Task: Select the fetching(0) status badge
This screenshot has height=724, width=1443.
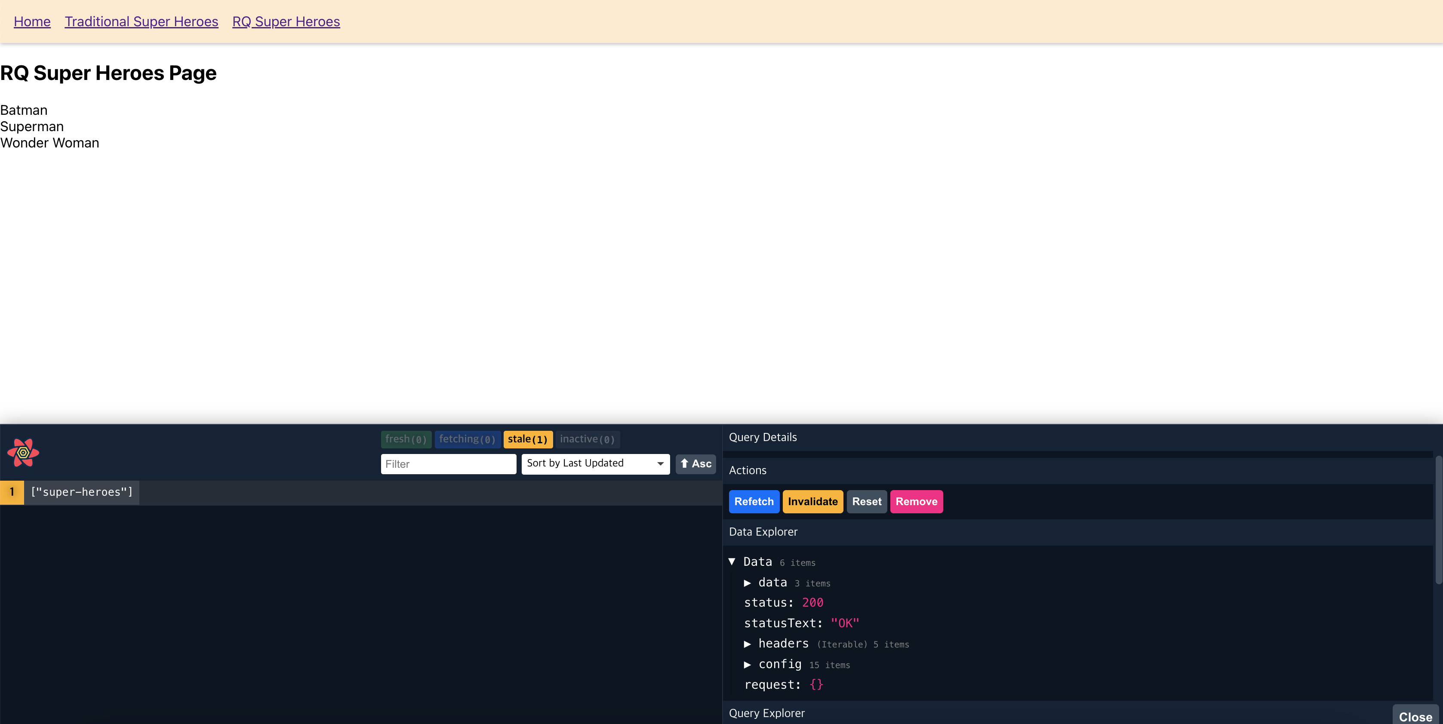Action: click(467, 439)
